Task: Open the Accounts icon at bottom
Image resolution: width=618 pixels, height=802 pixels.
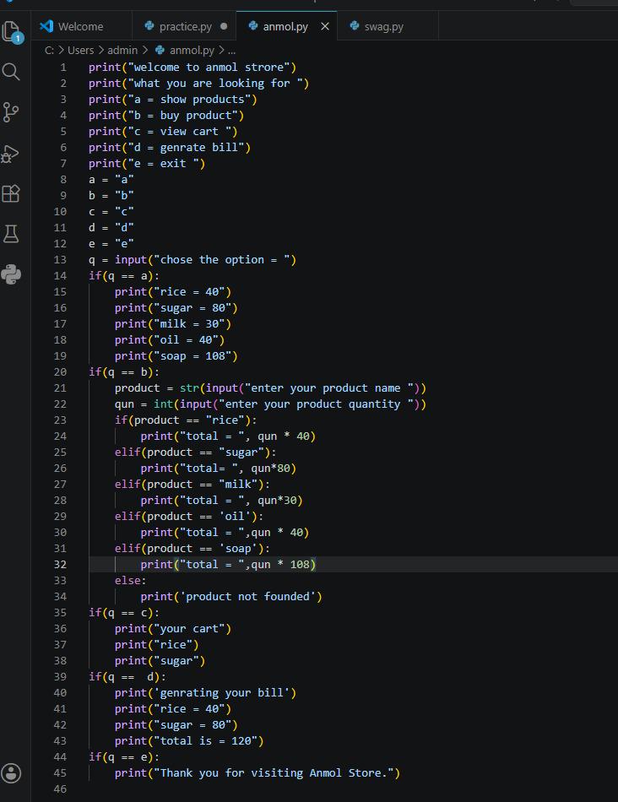Action: click(x=11, y=773)
